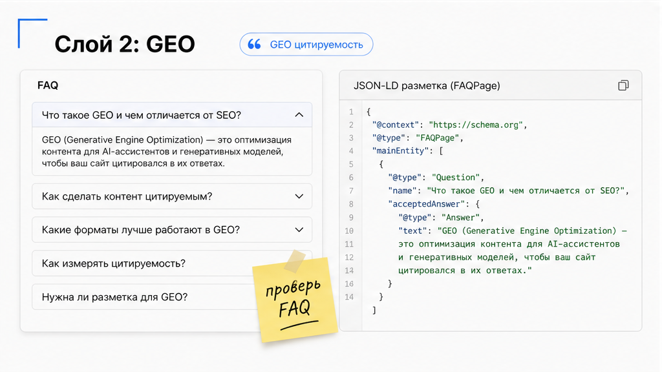This screenshot has height=372, width=662.
Task: Collapse the "Что такое GEO" question chevron
Action: 299,115
